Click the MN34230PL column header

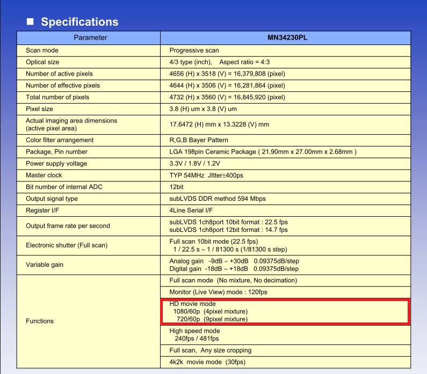tap(287, 38)
